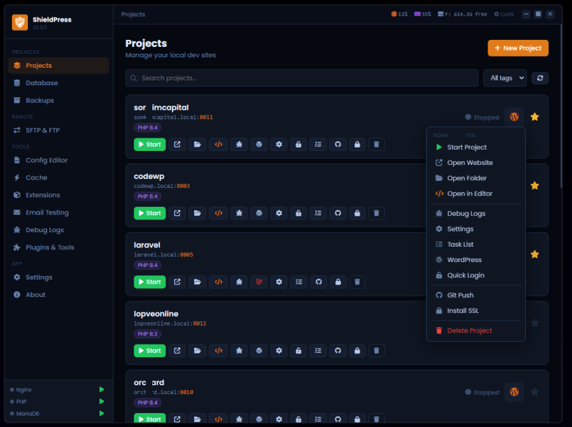Open Database in the sidebar
This screenshot has width=572, height=427.
[59, 83]
